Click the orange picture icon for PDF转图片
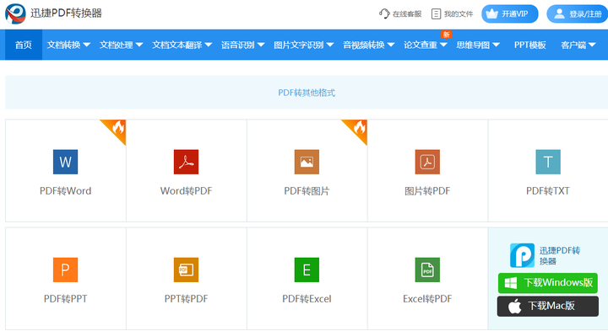The width and height of the screenshot is (608, 331). pyautogui.click(x=307, y=162)
